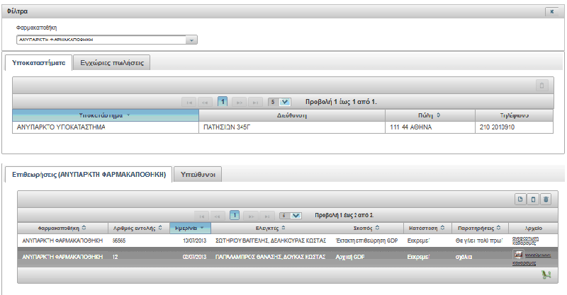This screenshot has width=567, height=295.
Task: Click the καθαρισμός link in the row numbered 12
Action: 524,263
